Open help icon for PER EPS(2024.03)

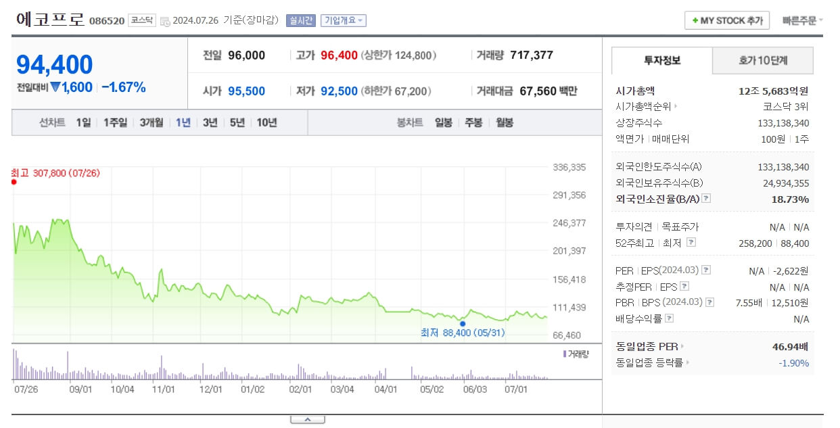706,270
